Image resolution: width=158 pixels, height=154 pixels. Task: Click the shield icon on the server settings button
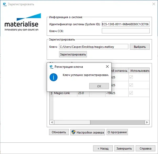pyautogui.click(x=73, y=132)
